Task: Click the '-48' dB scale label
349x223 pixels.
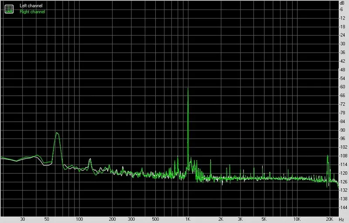Action: 342,70
